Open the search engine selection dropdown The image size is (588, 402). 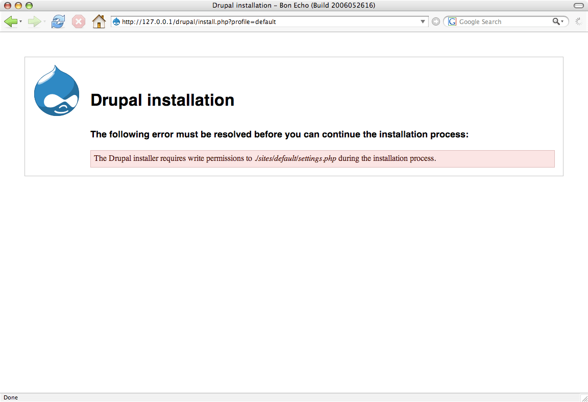(x=561, y=21)
